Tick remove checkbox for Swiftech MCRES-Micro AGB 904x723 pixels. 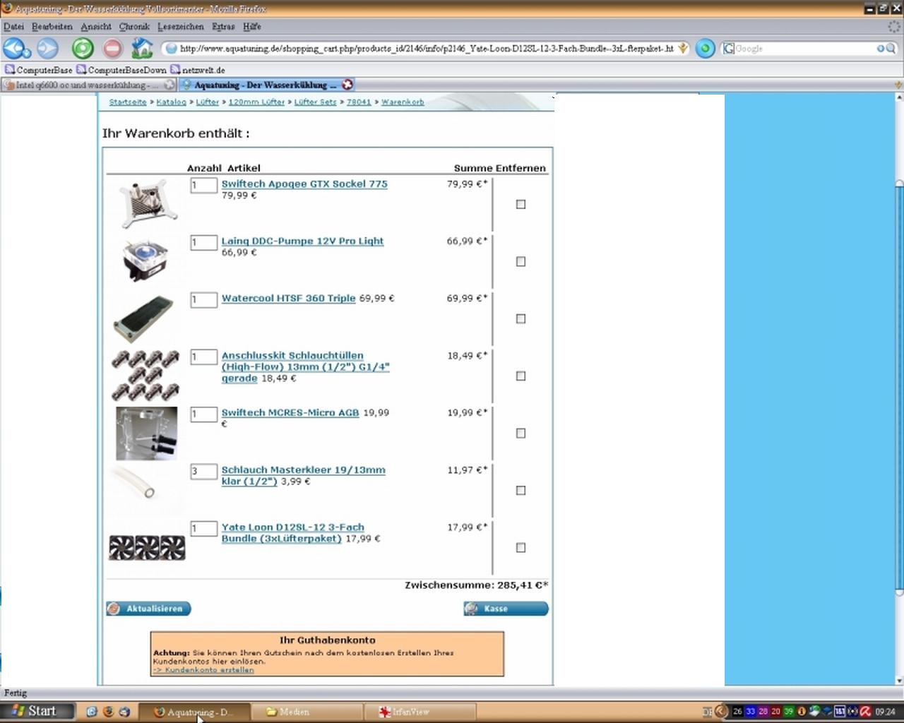pos(521,433)
